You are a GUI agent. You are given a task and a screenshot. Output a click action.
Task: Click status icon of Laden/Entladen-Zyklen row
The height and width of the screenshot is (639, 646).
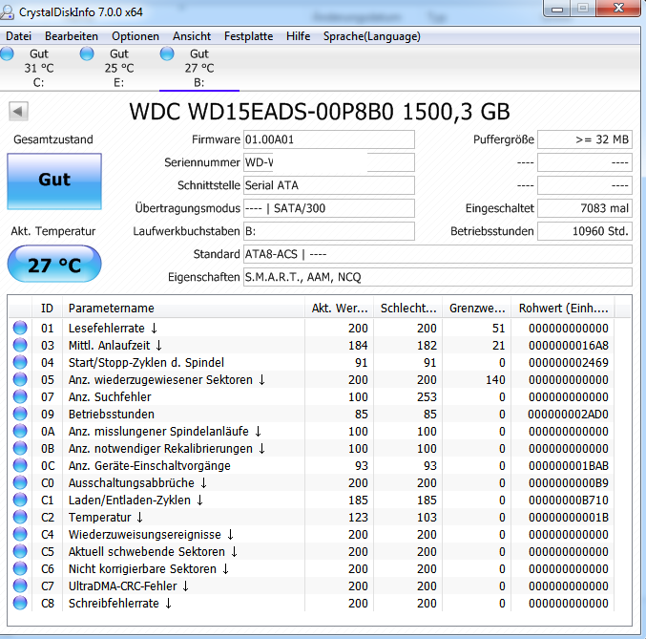(x=20, y=500)
